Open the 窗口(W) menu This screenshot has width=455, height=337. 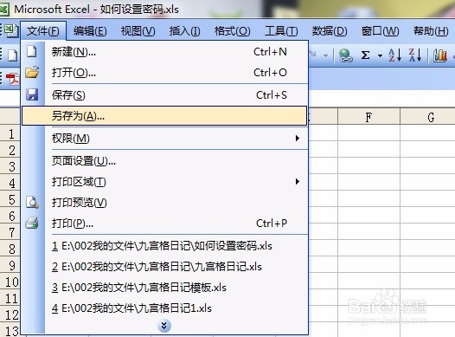(380, 31)
